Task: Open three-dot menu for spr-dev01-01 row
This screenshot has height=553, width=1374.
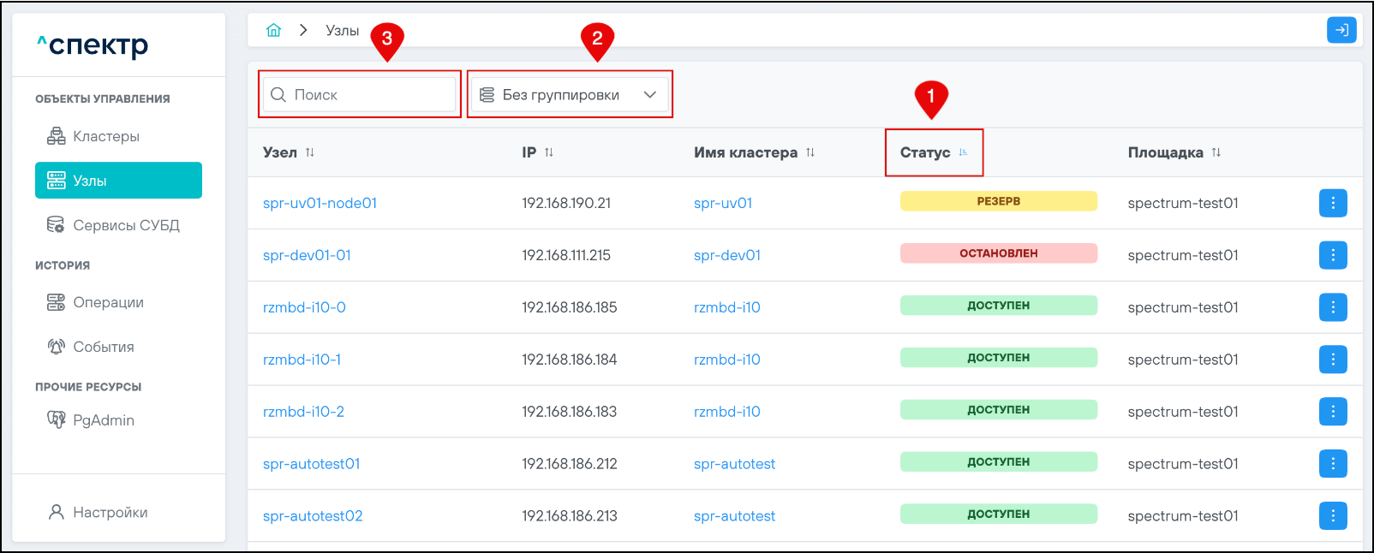Action: 1332,255
